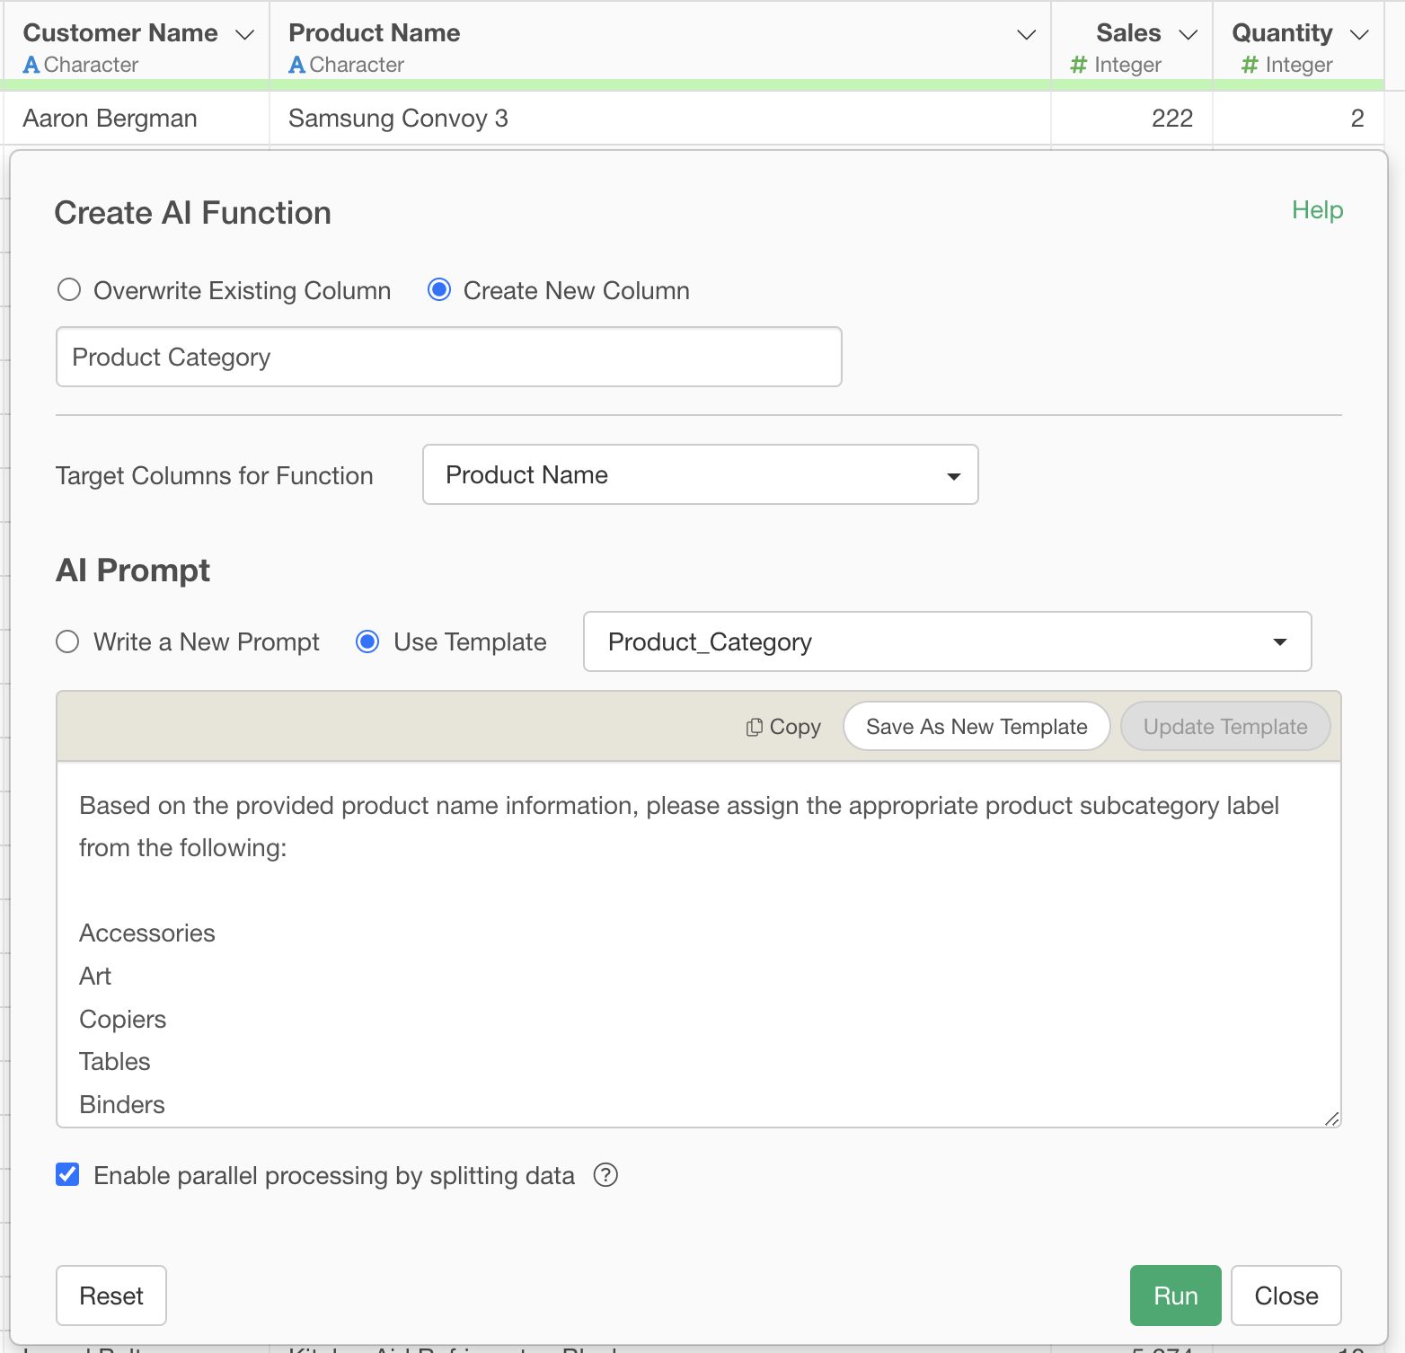Select the Overwrite Existing Column option
Viewport: 1405px width, 1353px height.
pos(69,290)
